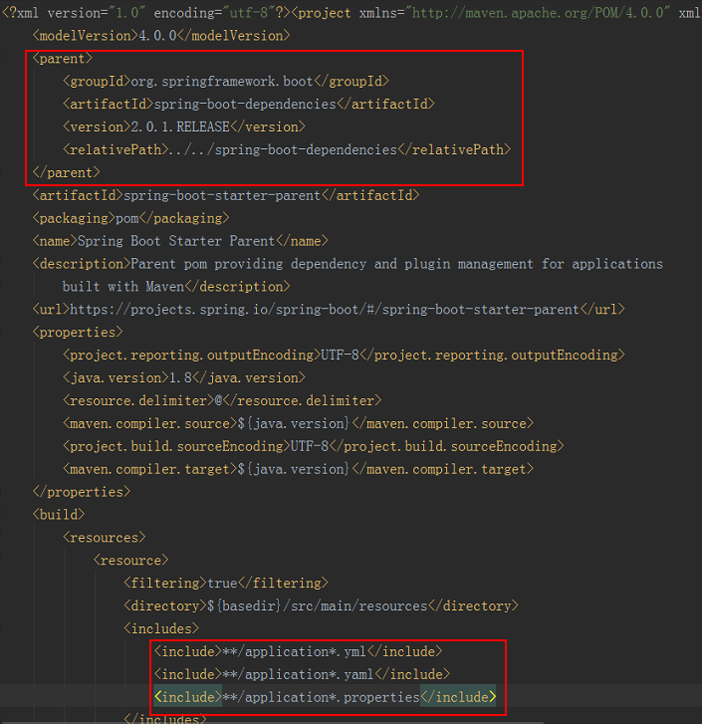
Task: Click 'built with Maven' description line
Action: [x=176, y=287]
